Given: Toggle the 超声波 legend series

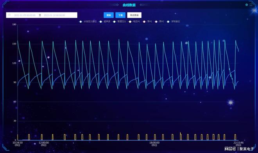Looking at the screenshot, I should pyautogui.click(x=105, y=21).
